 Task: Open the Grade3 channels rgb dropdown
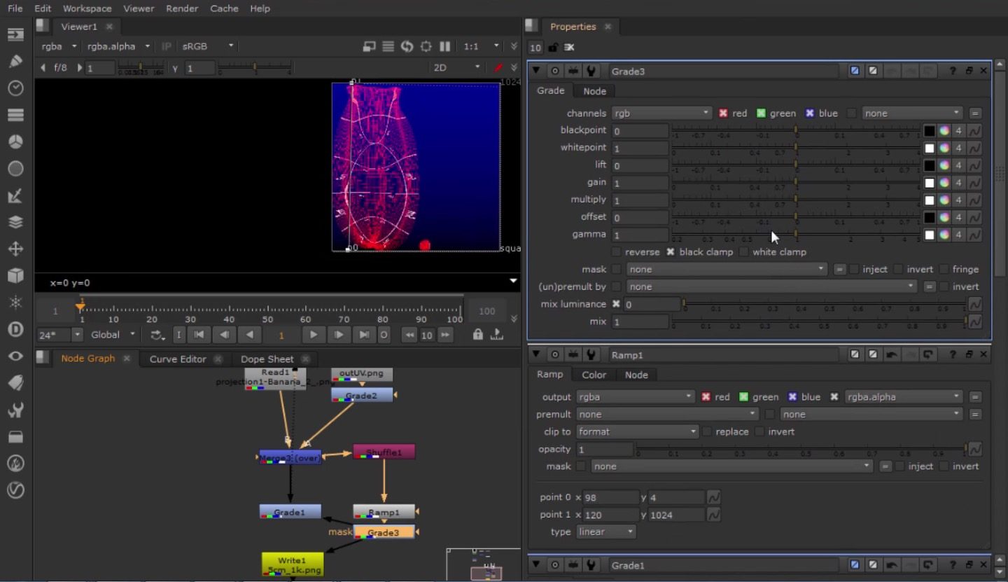[x=661, y=113]
